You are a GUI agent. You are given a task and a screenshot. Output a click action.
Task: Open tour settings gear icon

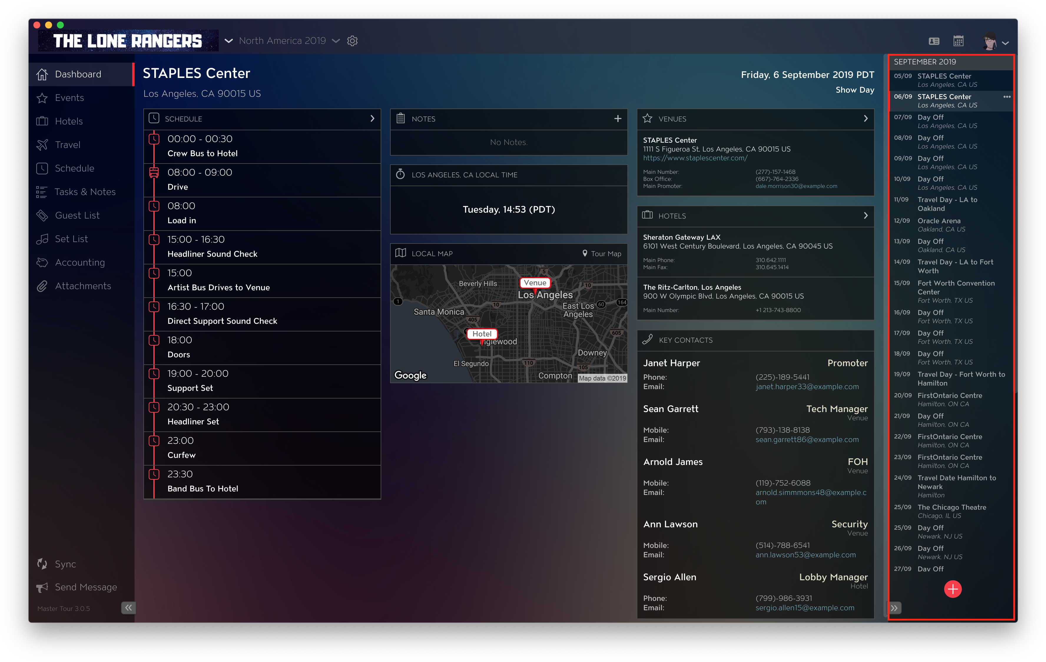352,41
